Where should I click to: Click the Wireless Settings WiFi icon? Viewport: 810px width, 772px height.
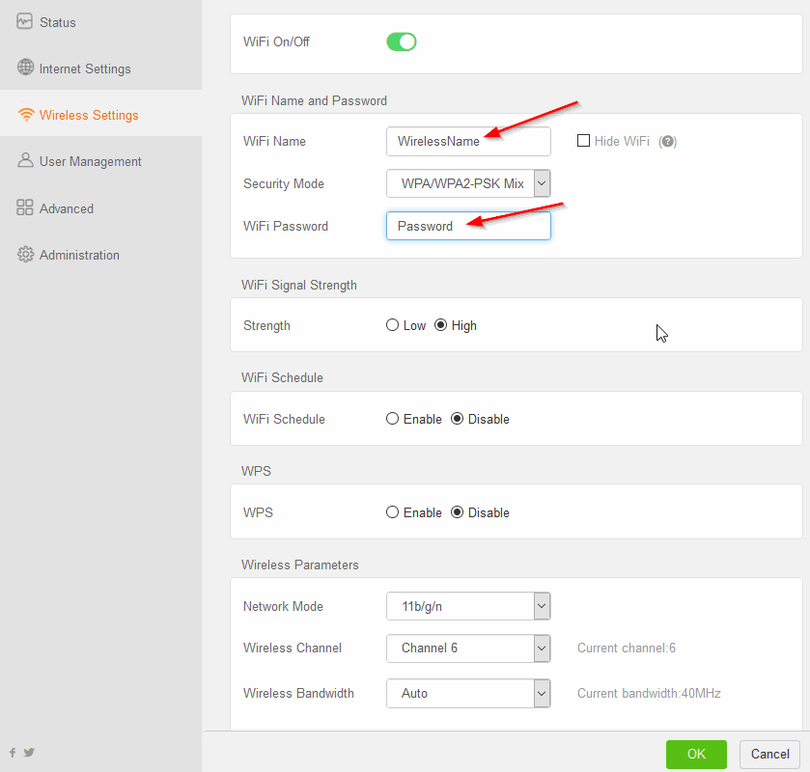26,115
